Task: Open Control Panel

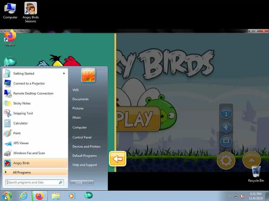Action: click(82, 137)
